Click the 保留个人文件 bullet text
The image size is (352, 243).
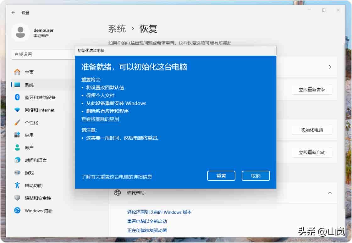point(100,96)
